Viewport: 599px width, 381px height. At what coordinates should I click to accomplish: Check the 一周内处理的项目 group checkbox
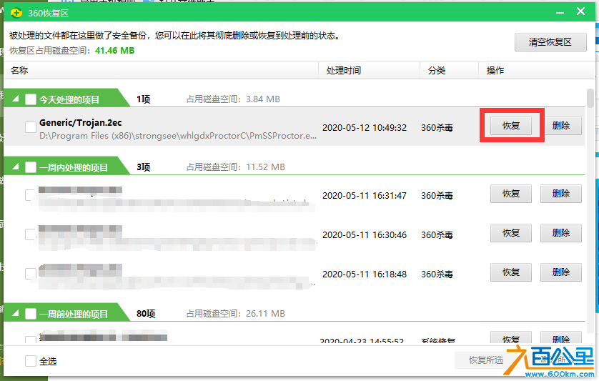31,167
